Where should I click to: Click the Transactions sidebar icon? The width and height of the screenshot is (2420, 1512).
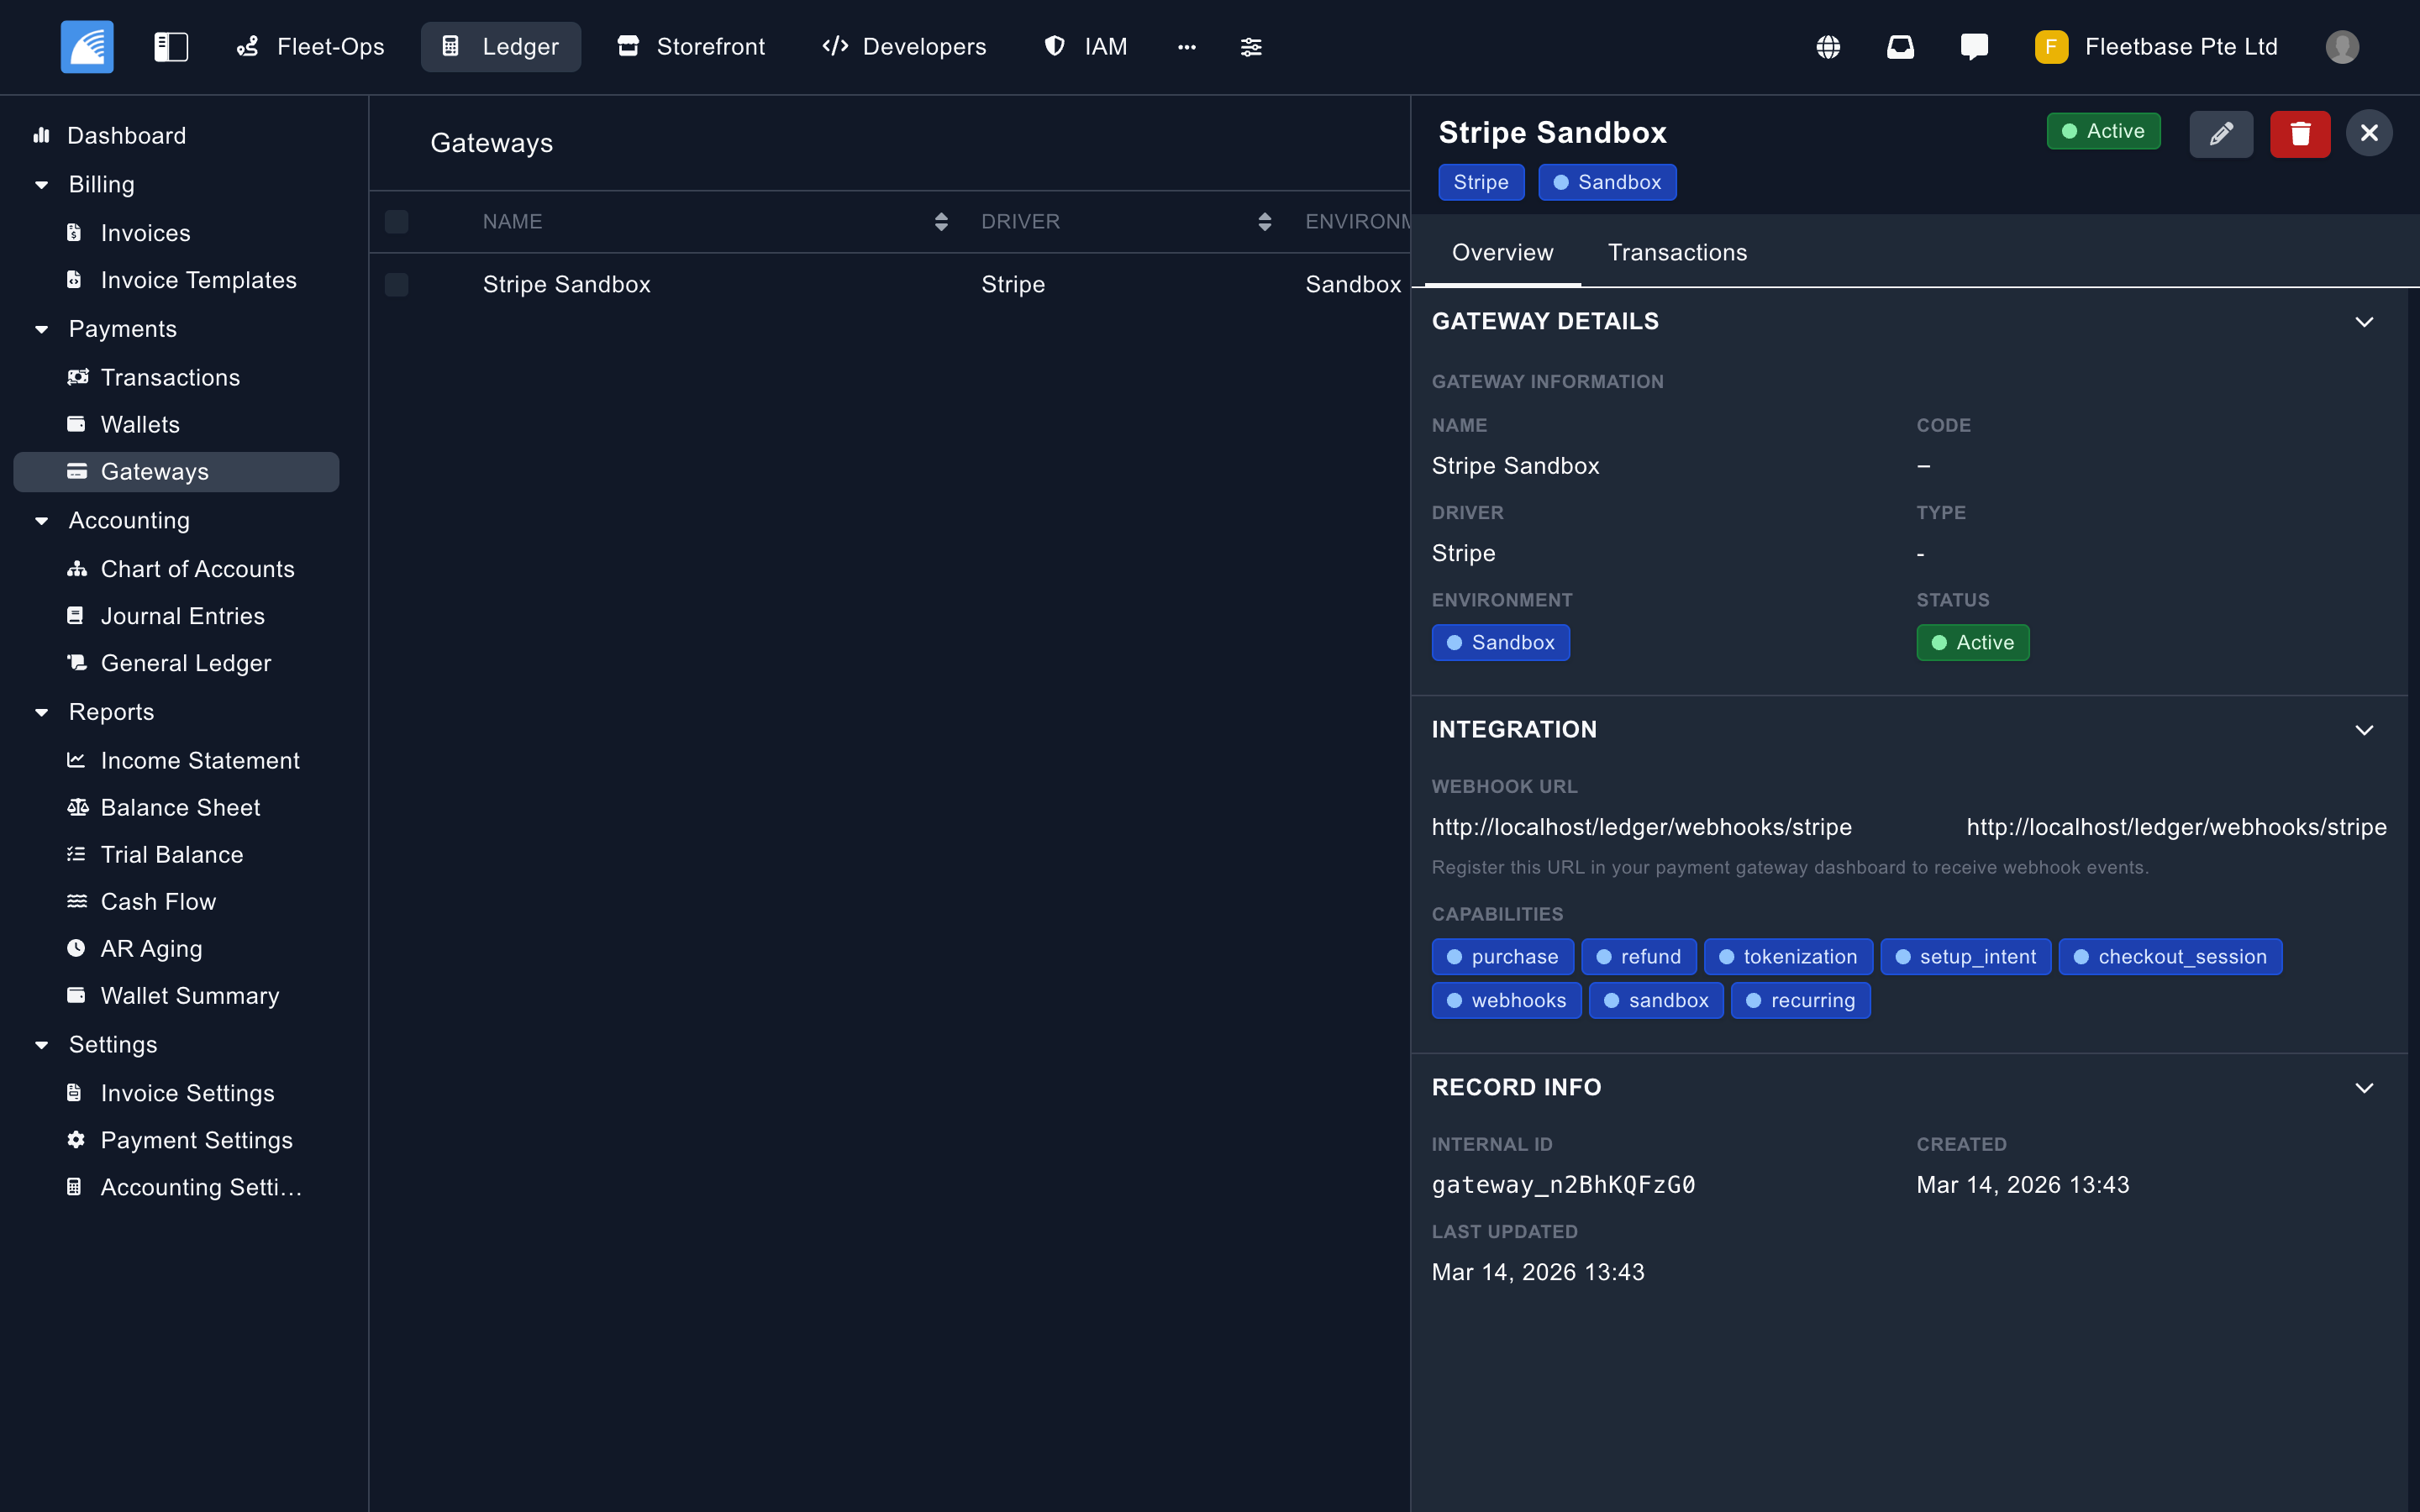coord(77,377)
